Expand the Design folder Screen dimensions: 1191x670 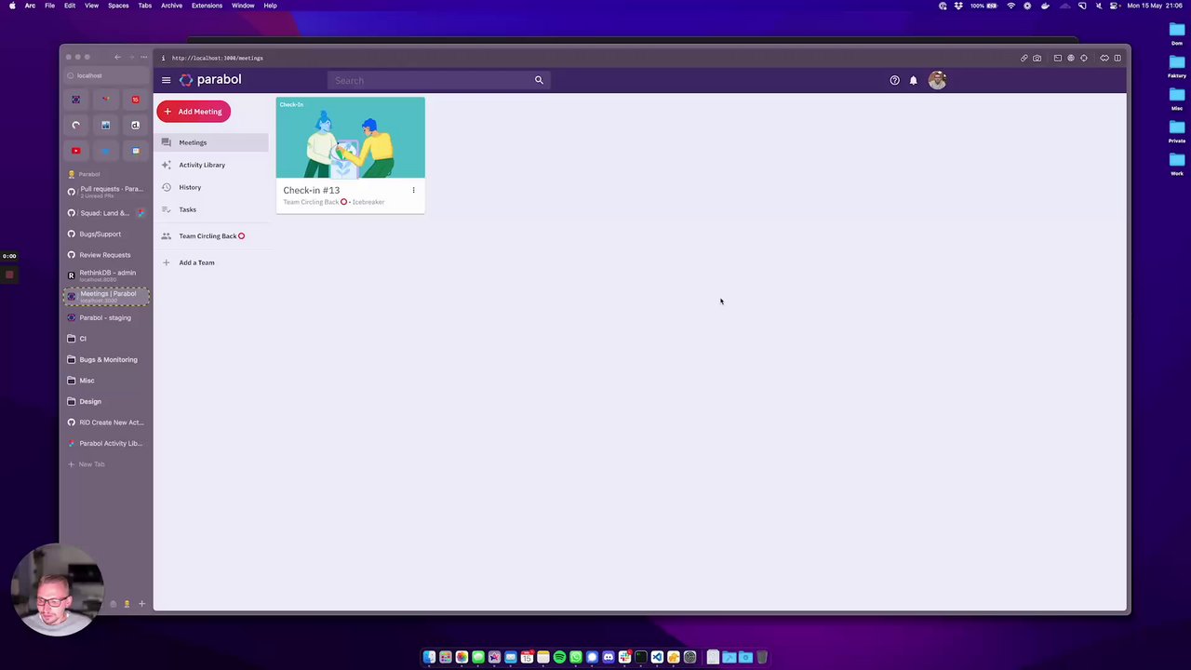point(106,401)
